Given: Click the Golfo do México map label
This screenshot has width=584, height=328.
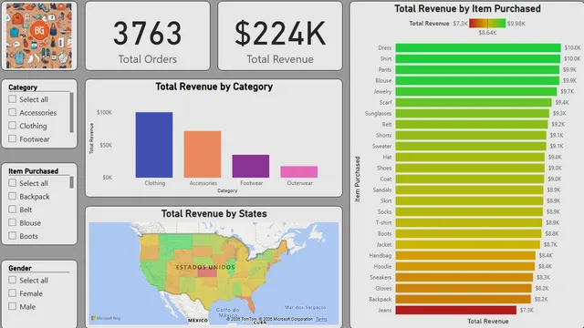Looking at the screenshot, I should pyautogui.click(x=227, y=313).
